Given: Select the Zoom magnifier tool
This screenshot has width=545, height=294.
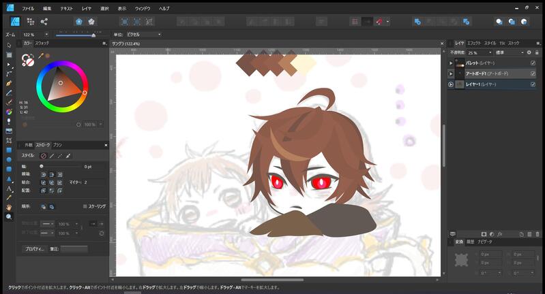Looking at the screenshot, I should pyautogui.click(x=9, y=216).
